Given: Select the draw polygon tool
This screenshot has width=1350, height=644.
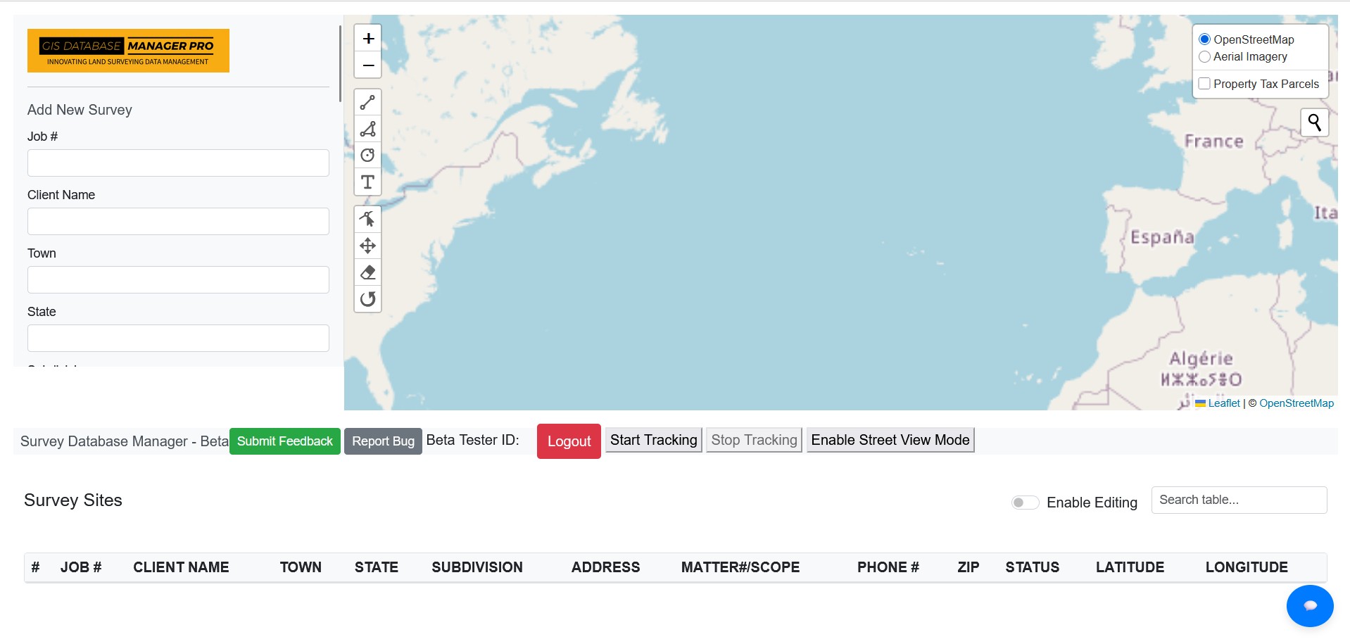Looking at the screenshot, I should [367, 129].
